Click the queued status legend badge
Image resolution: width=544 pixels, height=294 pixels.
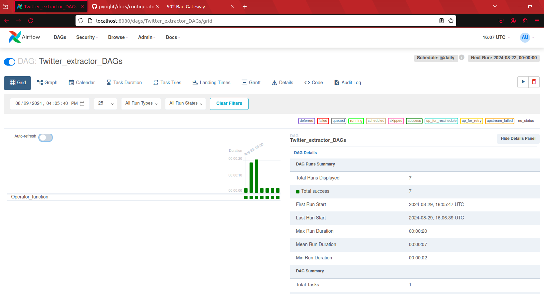[339, 121]
